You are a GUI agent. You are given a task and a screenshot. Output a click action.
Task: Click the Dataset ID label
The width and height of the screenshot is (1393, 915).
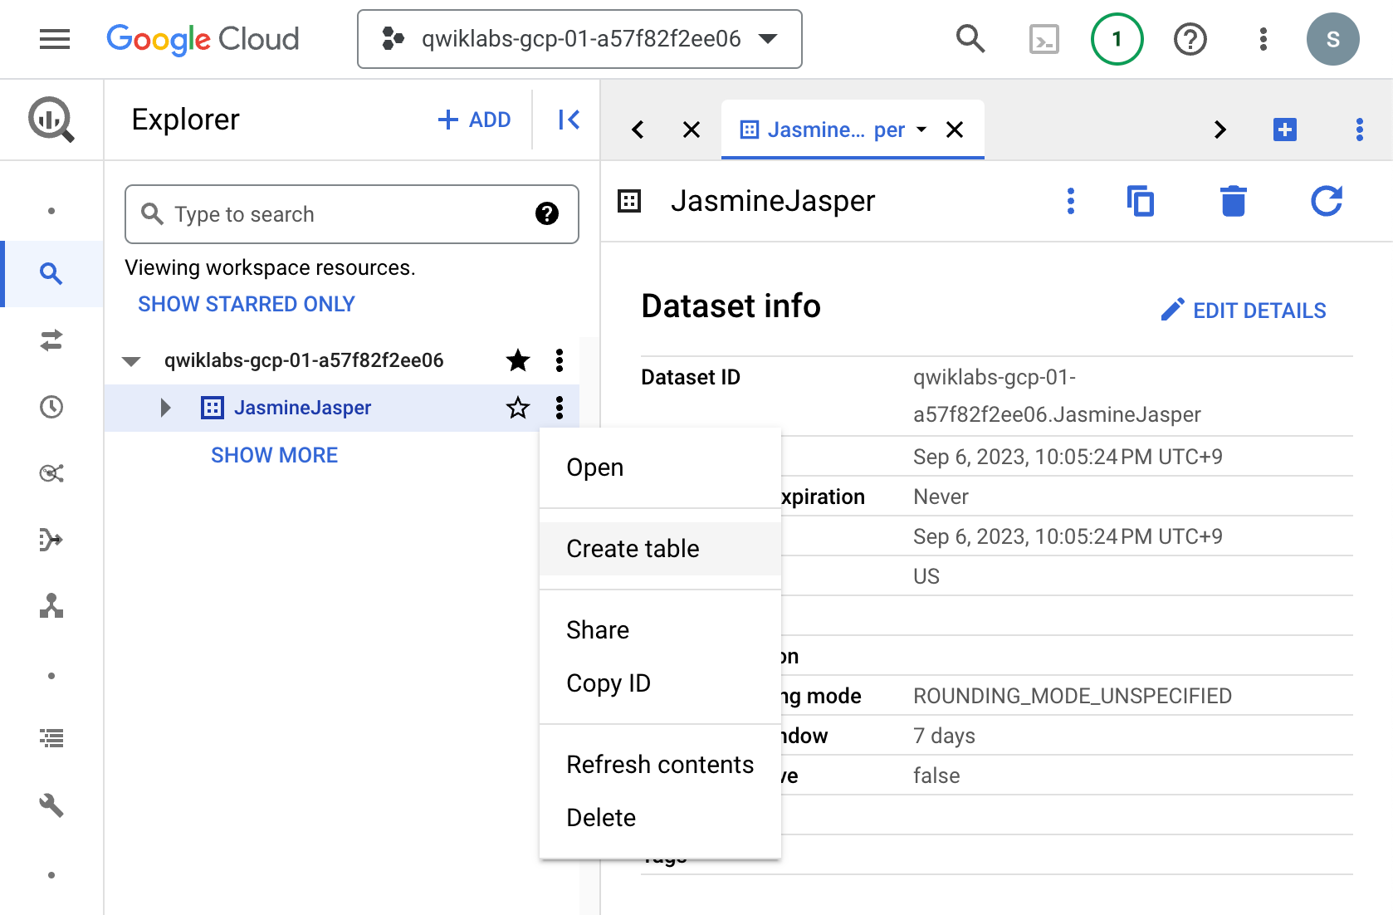pos(691,377)
